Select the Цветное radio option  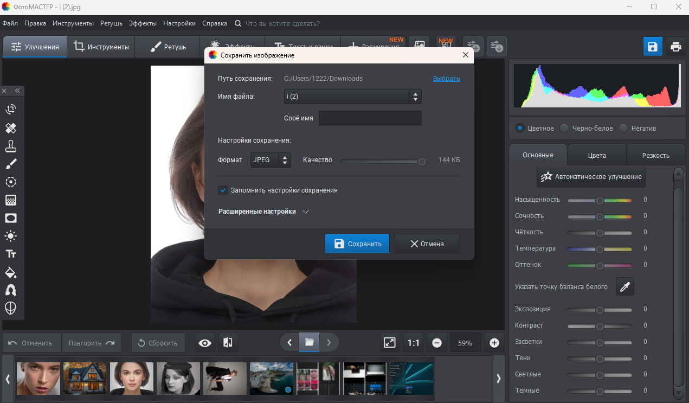click(x=520, y=128)
